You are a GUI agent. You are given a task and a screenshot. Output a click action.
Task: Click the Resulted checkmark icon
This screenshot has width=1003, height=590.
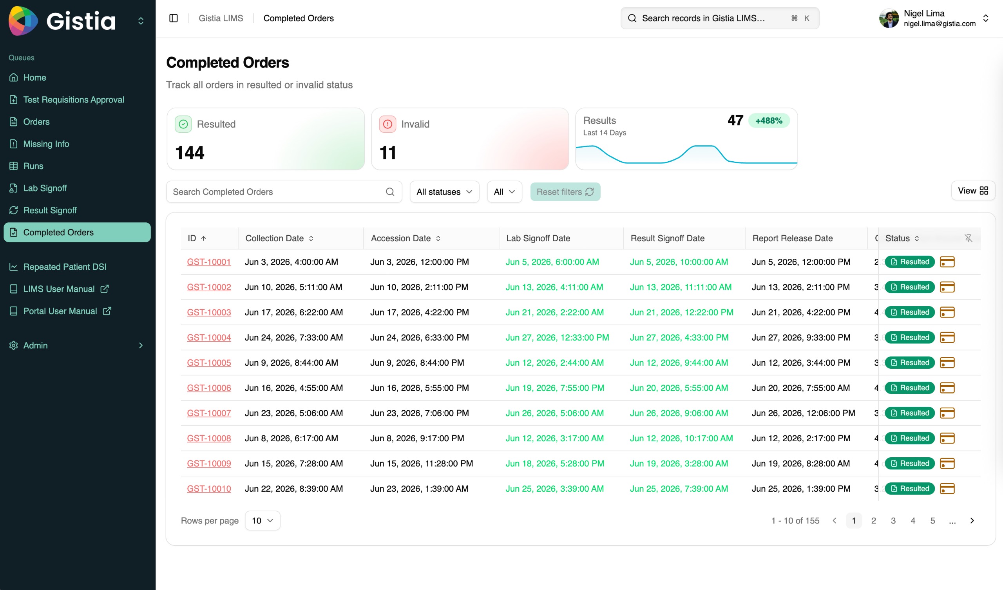(183, 124)
